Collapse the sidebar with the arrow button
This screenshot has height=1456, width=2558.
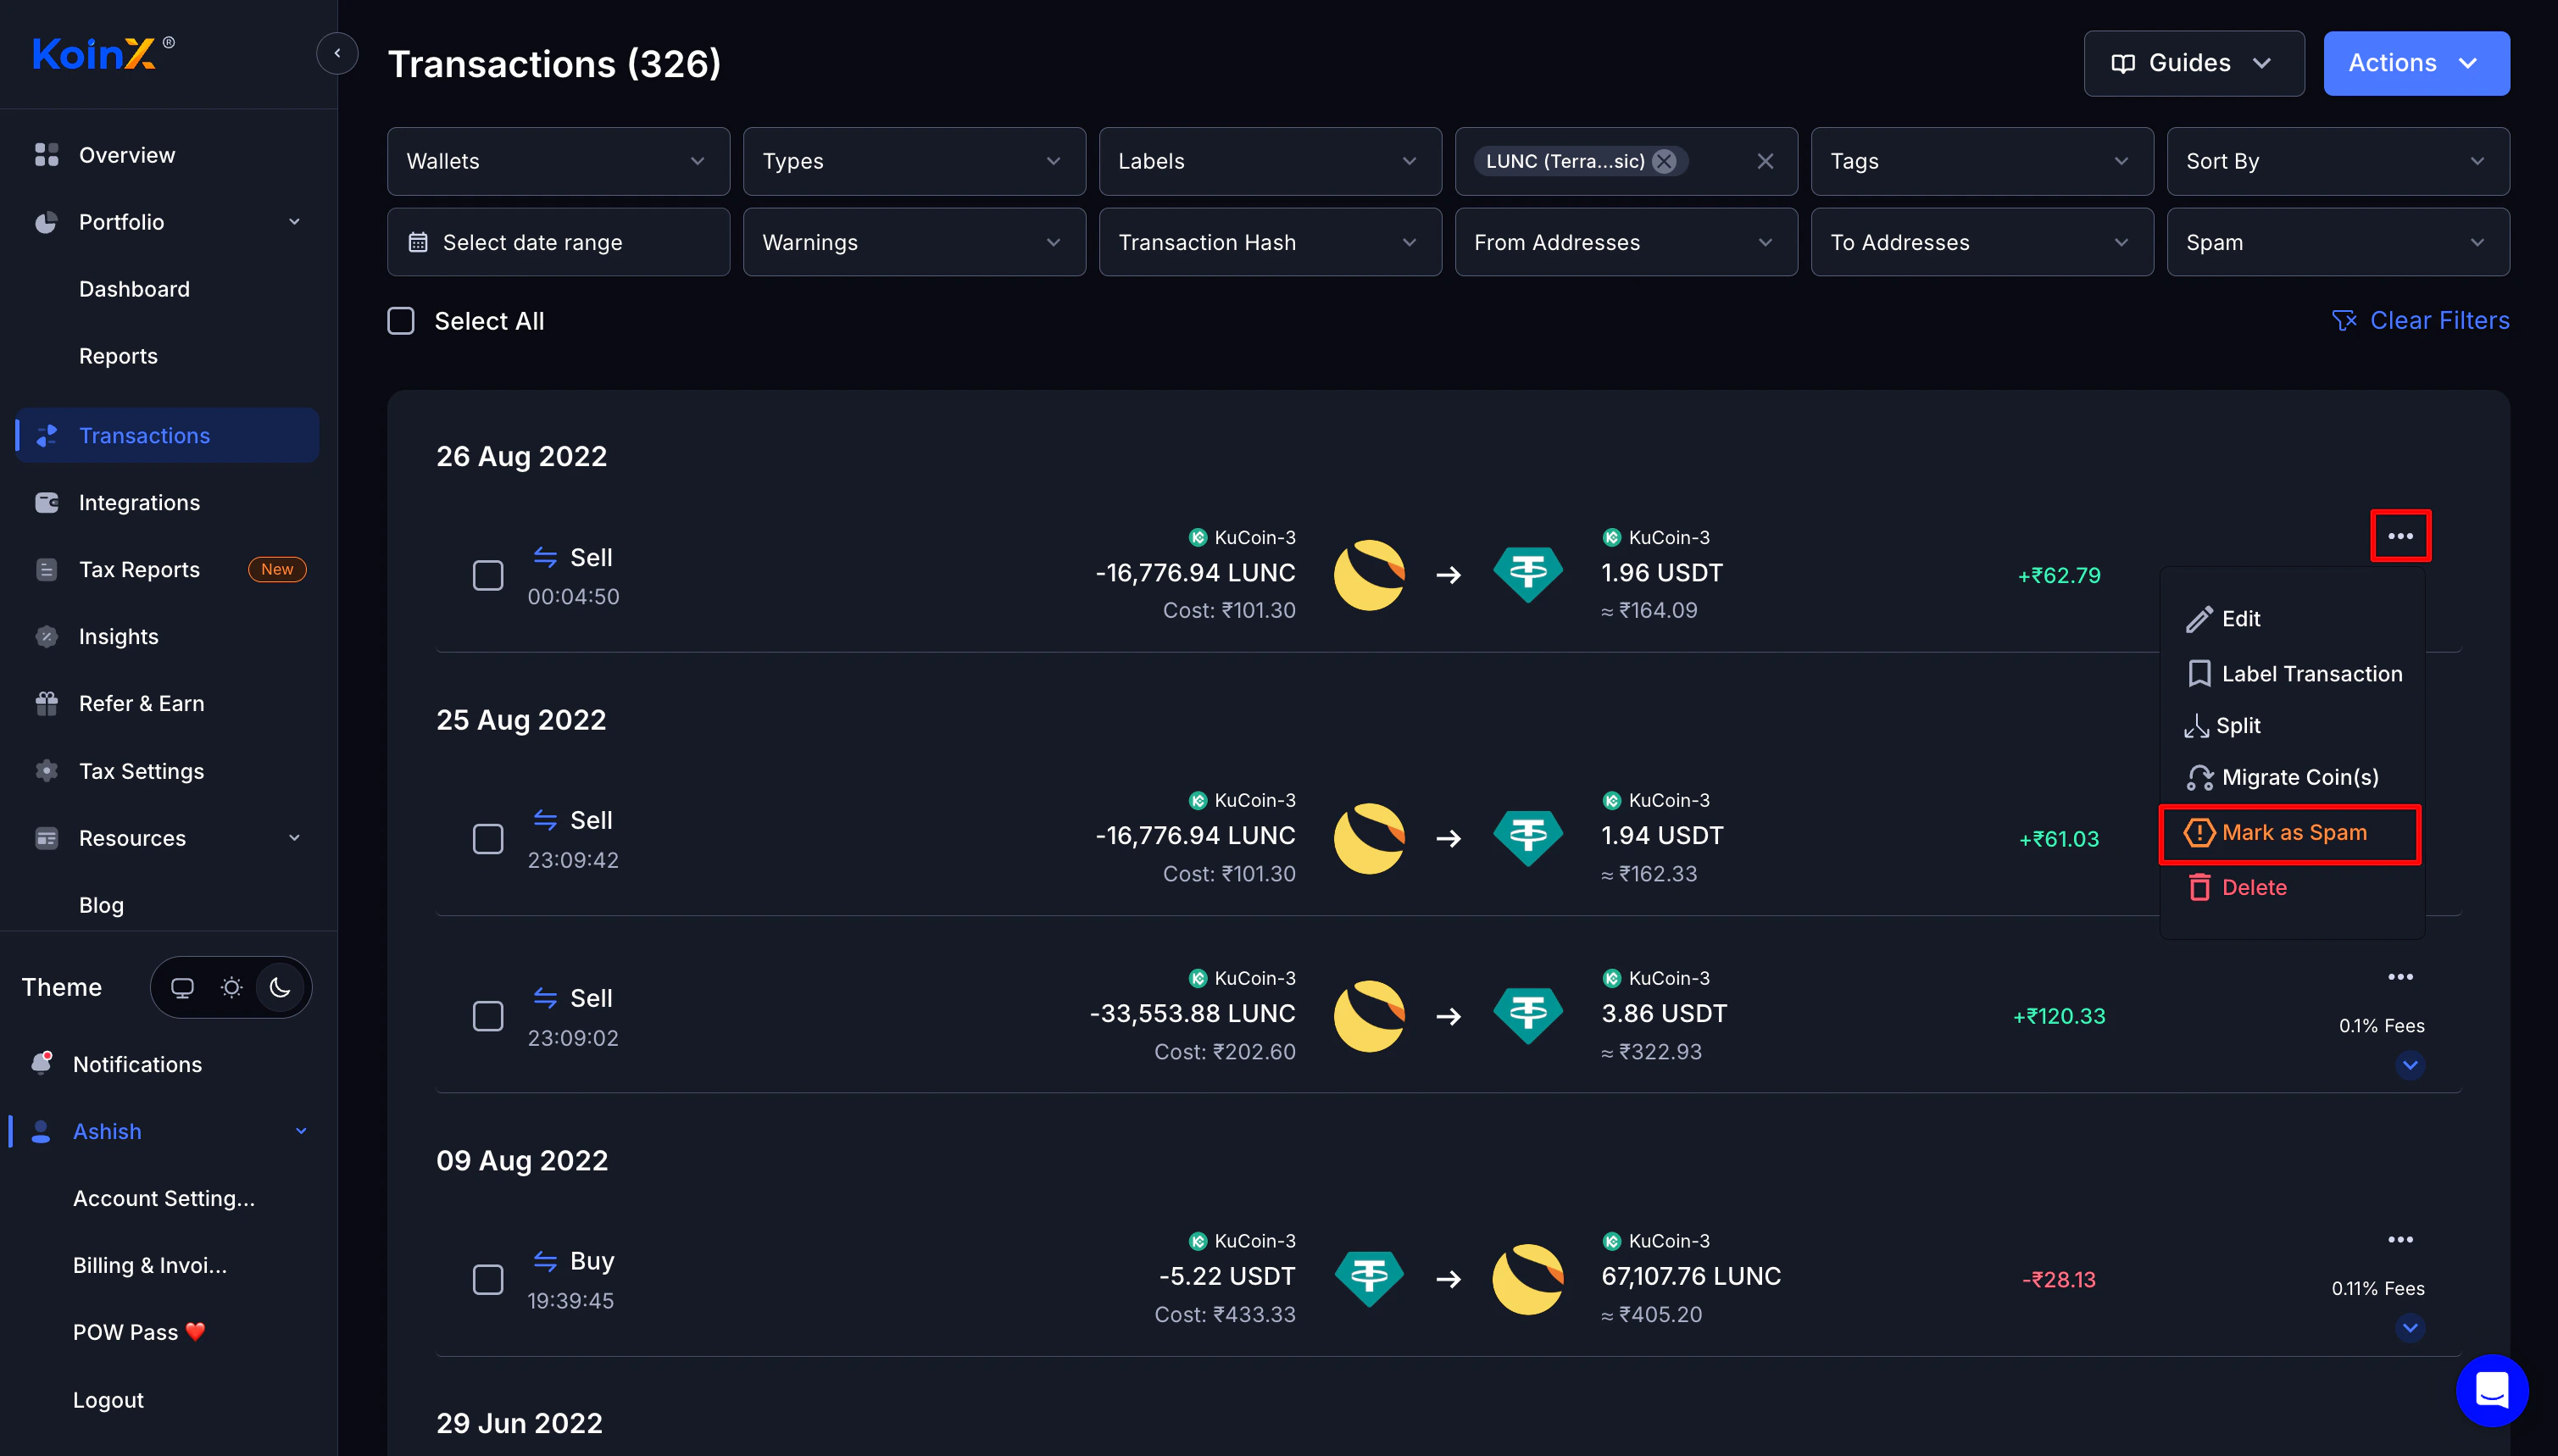[x=337, y=53]
